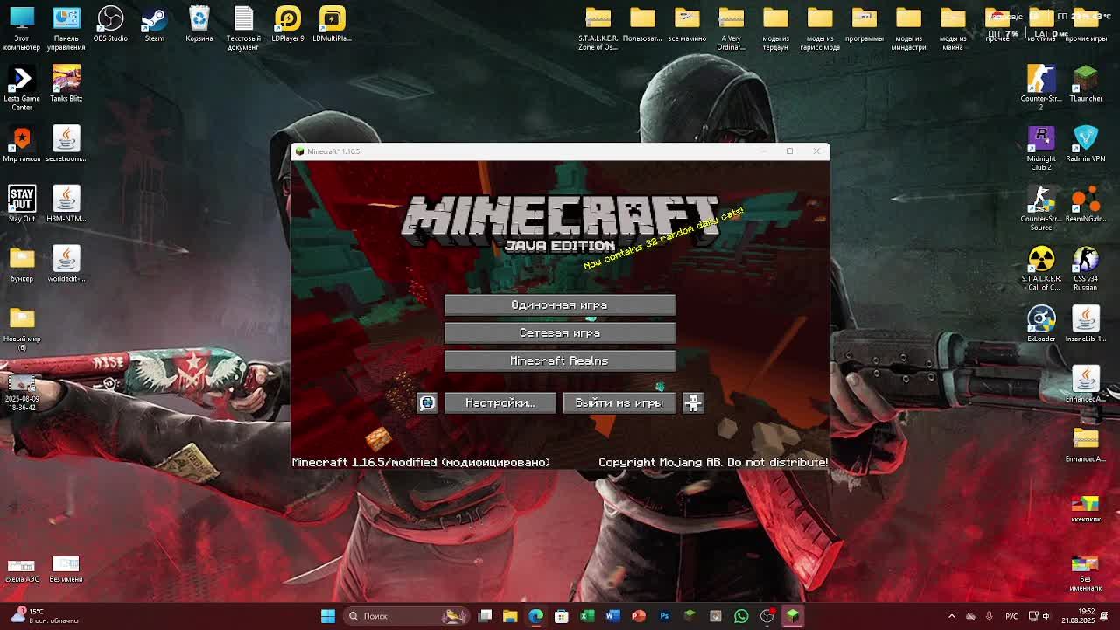Open Radmin VPN shortcut
This screenshot has width=1120, height=630.
coord(1086,144)
